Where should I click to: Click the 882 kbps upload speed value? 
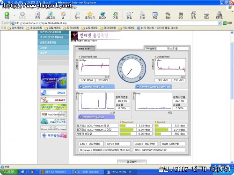click(163, 80)
